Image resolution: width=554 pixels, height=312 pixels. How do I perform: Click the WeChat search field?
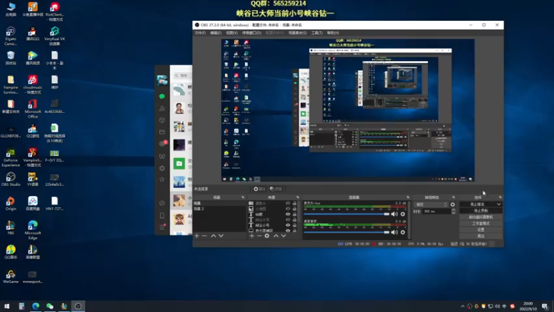pos(182,76)
